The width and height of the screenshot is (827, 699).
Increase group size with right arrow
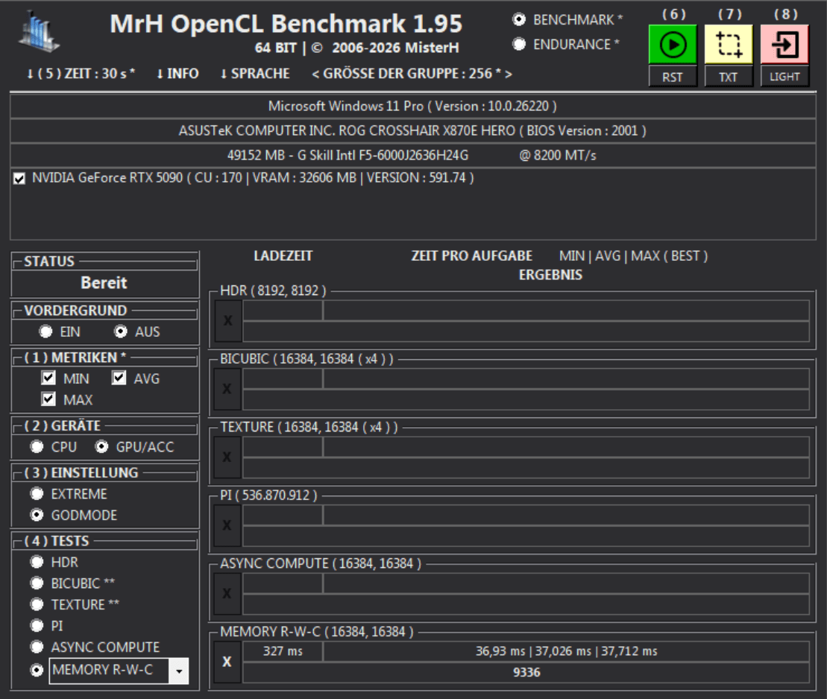pyautogui.click(x=508, y=75)
